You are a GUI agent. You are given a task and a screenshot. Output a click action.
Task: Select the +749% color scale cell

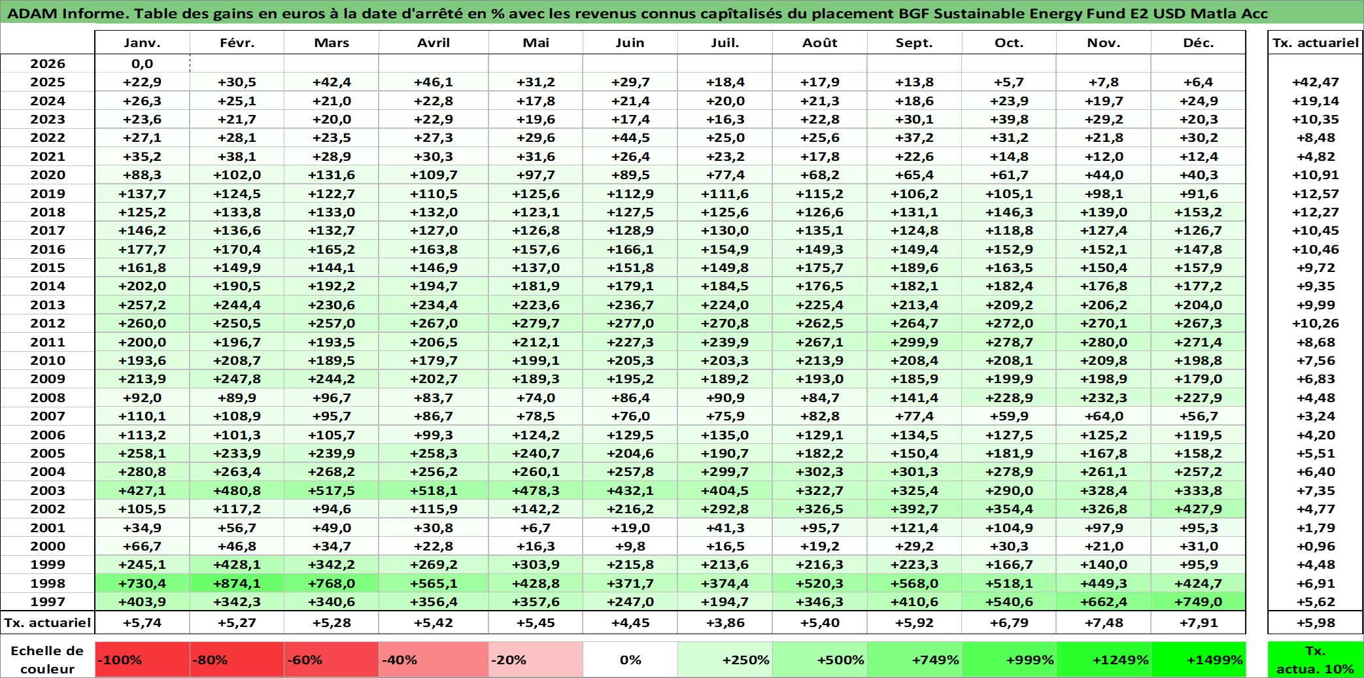tap(914, 660)
